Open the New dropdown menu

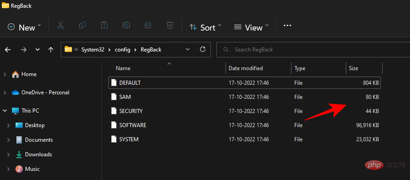pos(24,27)
